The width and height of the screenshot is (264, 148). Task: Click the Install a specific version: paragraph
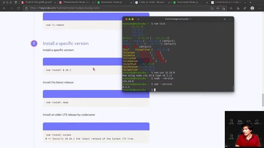[58, 50]
